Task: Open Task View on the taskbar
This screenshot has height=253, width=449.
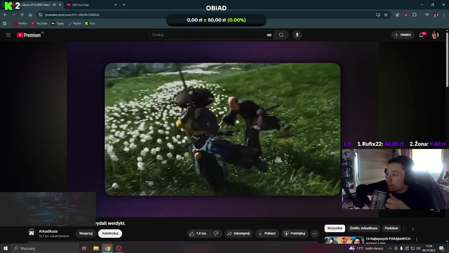Action: pyautogui.click(x=84, y=248)
